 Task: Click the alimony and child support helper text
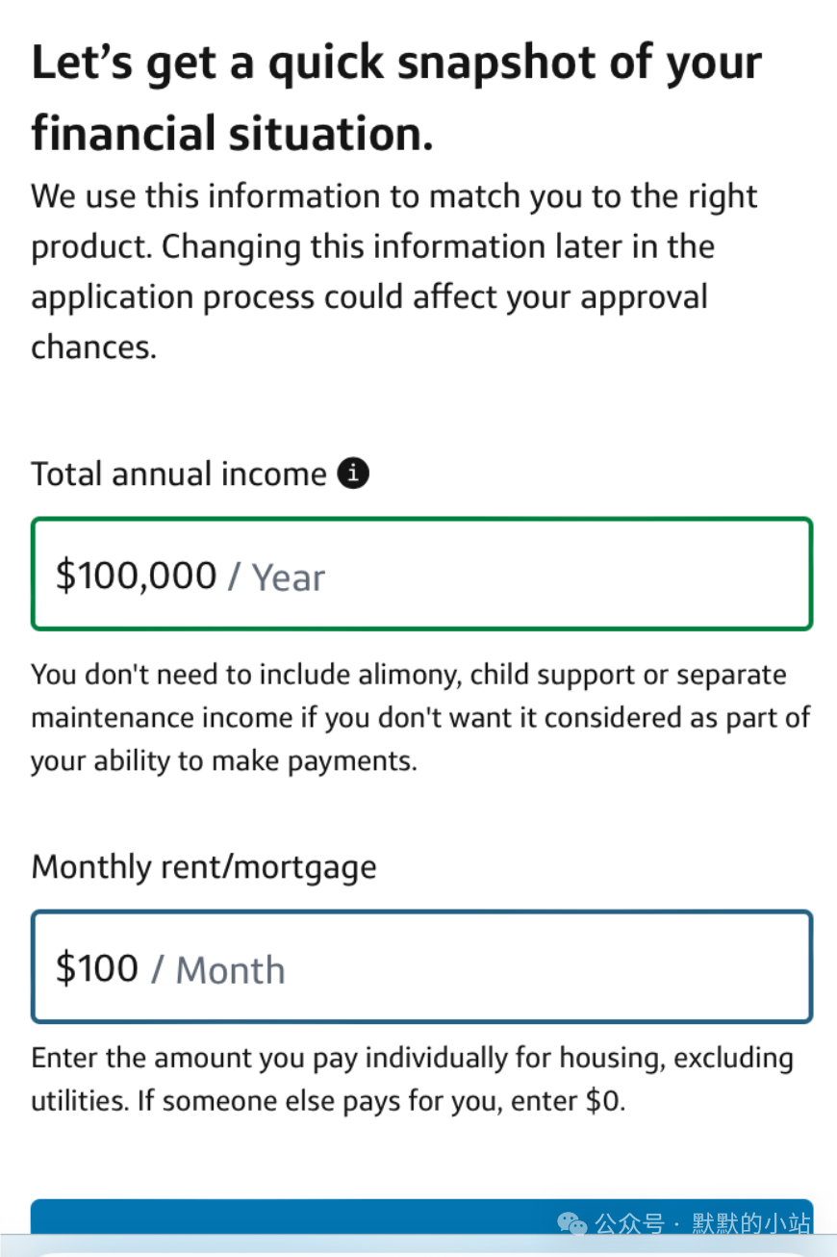(420, 718)
